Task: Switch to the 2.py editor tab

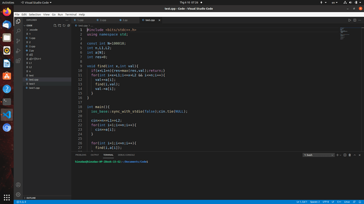Action: (128, 20)
